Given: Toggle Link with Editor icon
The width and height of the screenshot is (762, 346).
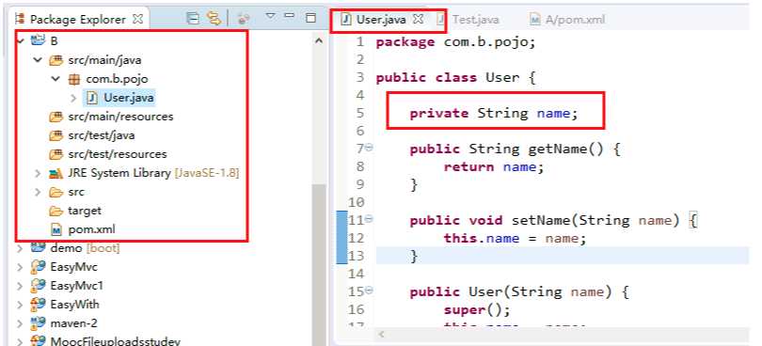Looking at the screenshot, I should 214,19.
